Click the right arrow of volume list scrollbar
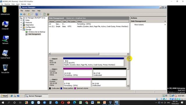This screenshot has width=186, height=105. point(128,54)
